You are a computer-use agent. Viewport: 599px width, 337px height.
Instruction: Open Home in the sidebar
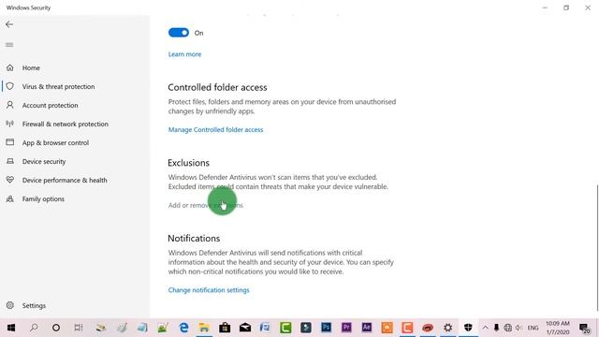[31, 67]
